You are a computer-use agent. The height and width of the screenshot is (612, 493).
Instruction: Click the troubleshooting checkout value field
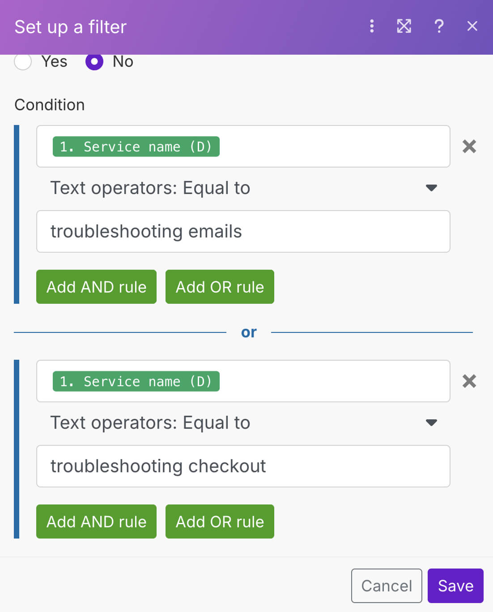[x=243, y=466]
